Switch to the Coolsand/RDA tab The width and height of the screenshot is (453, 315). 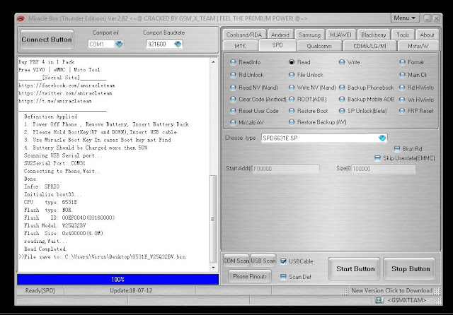coord(244,35)
